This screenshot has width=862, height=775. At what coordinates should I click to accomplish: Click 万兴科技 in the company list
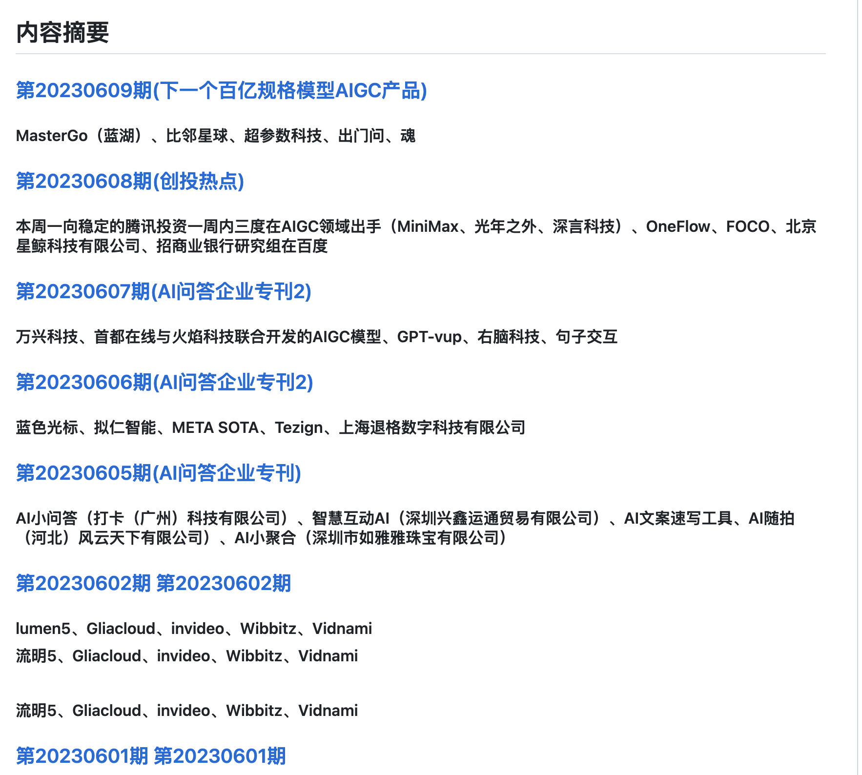tap(47, 337)
